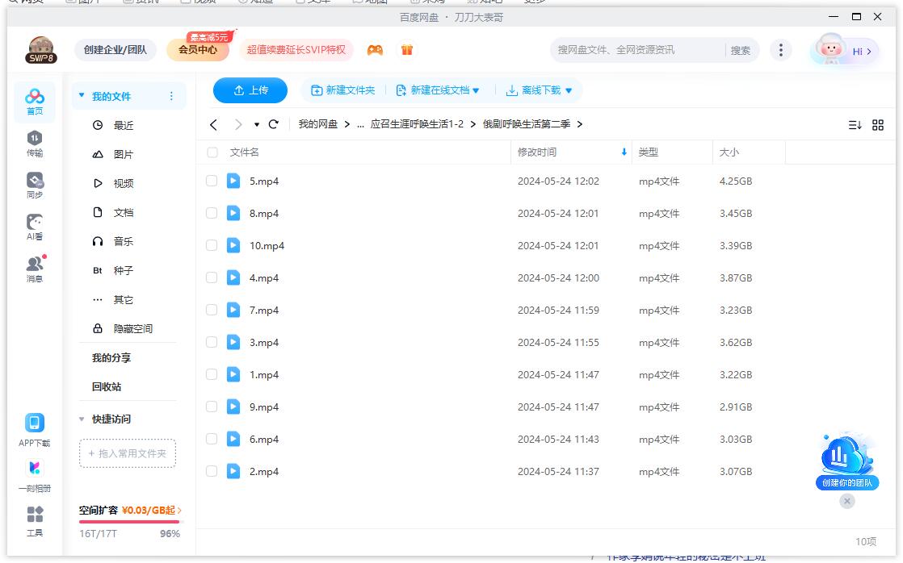Screen dimensions: 903x563
Task: Click the 上传 upload button
Action: (x=250, y=90)
